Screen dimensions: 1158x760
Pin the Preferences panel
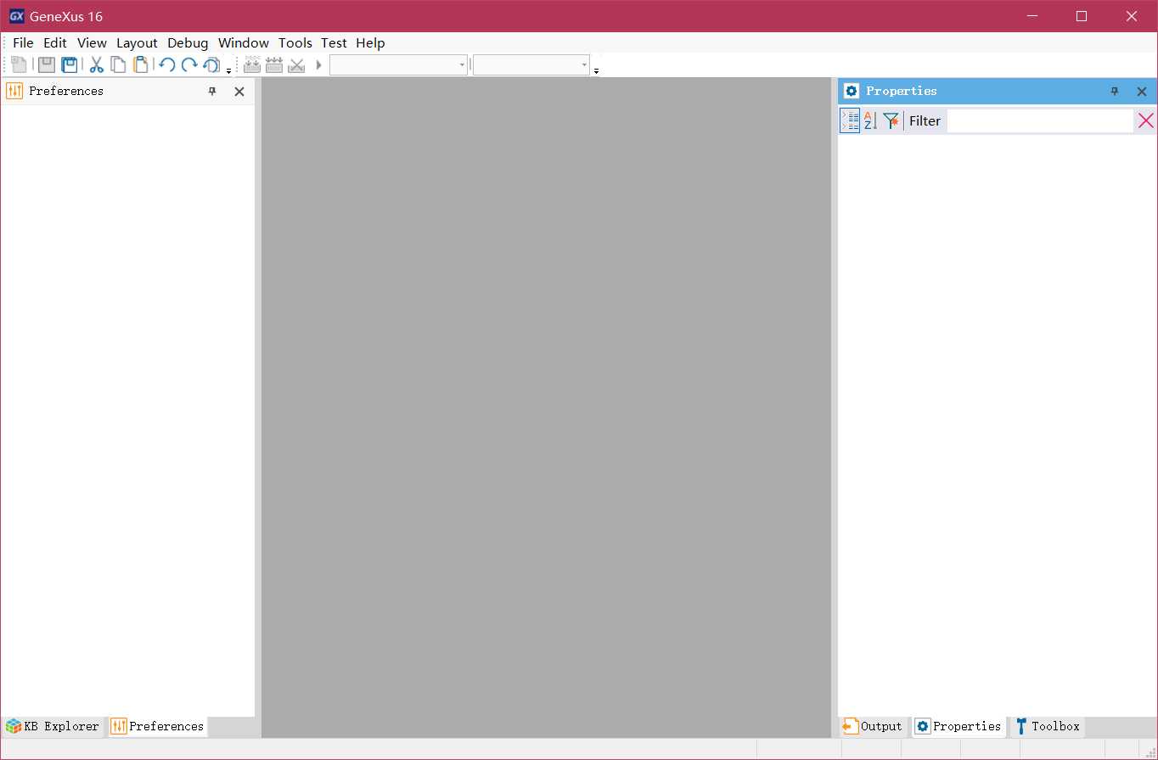coord(213,91)
